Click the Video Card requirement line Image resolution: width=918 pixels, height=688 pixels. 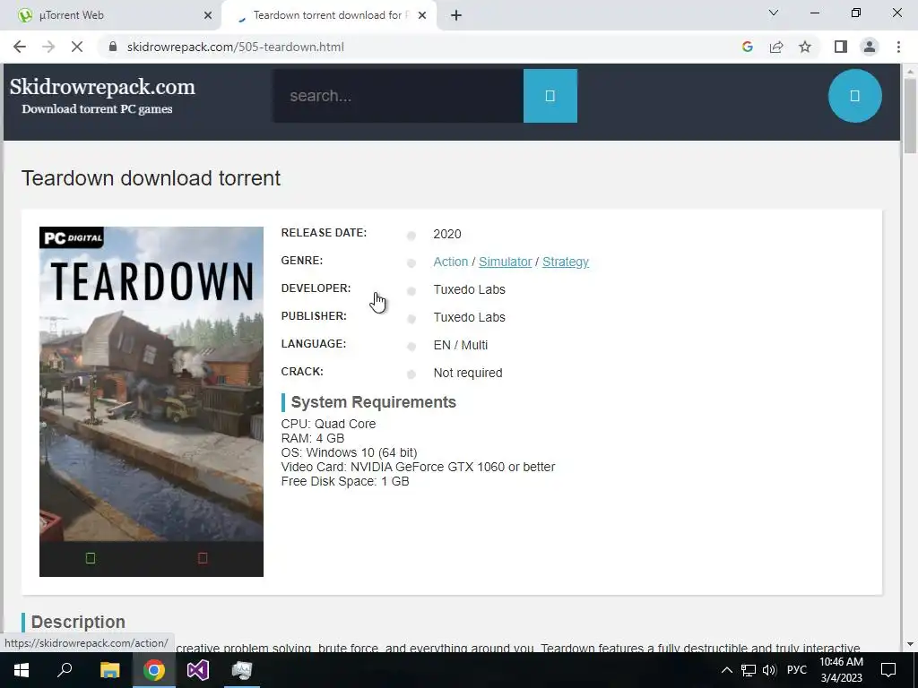coord(418,467)
